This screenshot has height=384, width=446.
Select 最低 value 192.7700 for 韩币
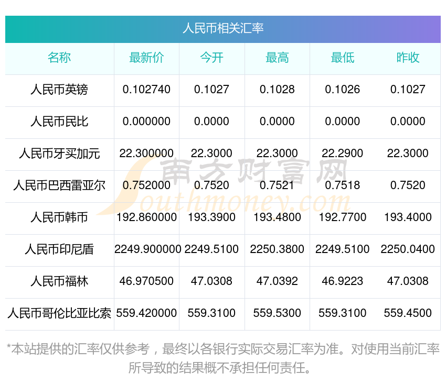point(343,217)
